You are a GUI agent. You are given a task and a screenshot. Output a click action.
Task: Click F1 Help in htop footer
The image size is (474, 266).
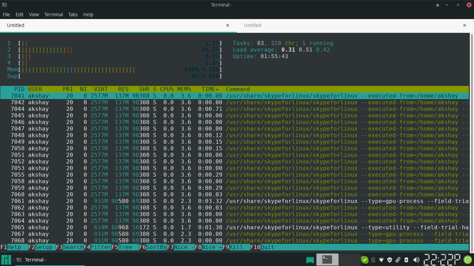(x=14, y=247)
